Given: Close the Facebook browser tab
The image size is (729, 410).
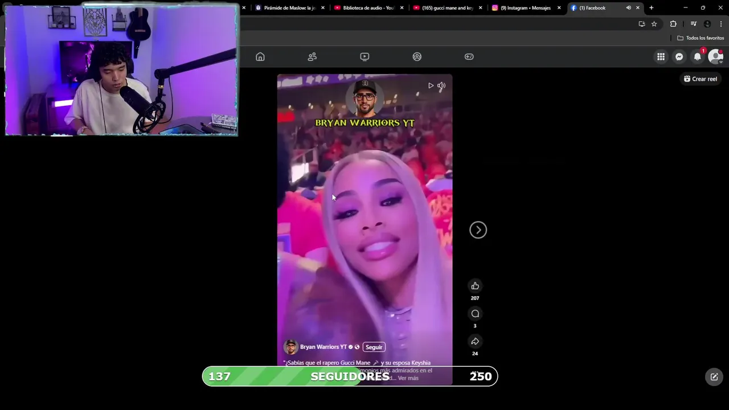Looking at the screenshot, I should (x=638, y=8).
